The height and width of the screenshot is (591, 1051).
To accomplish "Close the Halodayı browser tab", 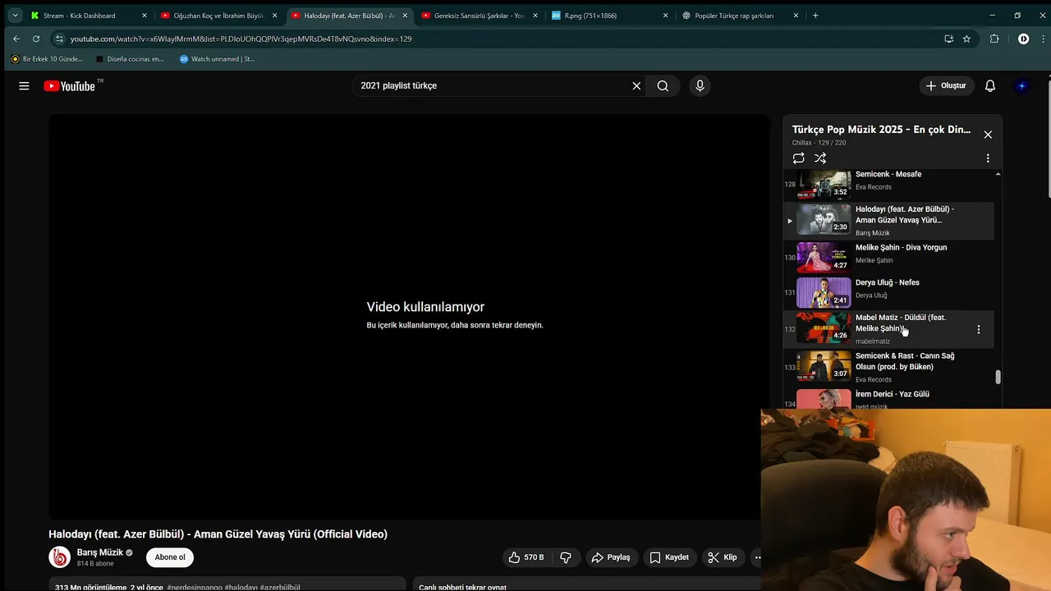I will 405,16.
